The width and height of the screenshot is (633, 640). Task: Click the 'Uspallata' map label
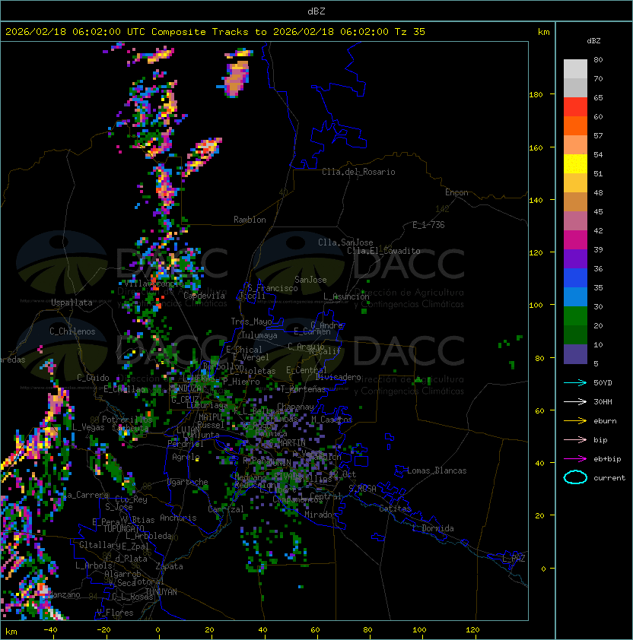tap(72, 303)
